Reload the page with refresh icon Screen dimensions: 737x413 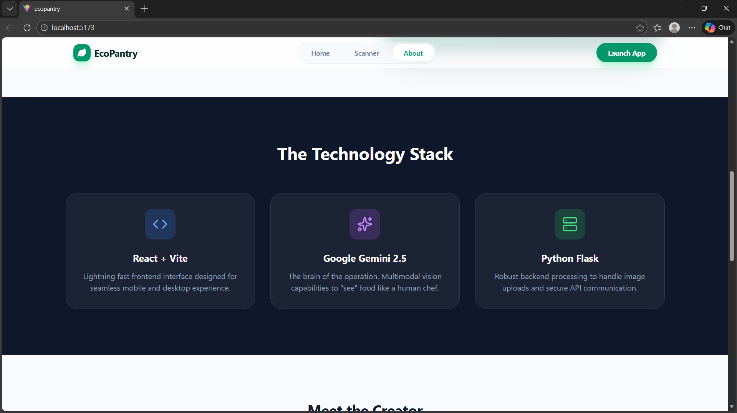[x=27, y=28]
